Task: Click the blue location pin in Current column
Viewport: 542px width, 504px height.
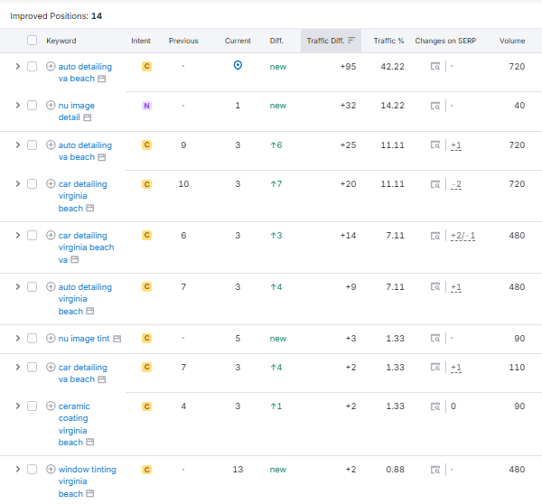Action: point(238,66)
